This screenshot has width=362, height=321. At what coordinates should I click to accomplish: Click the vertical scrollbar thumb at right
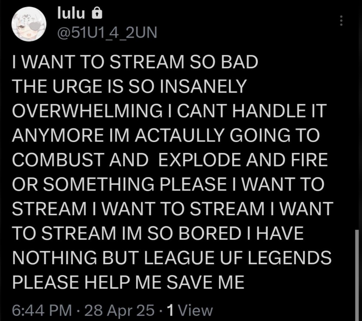coord(357,275)
